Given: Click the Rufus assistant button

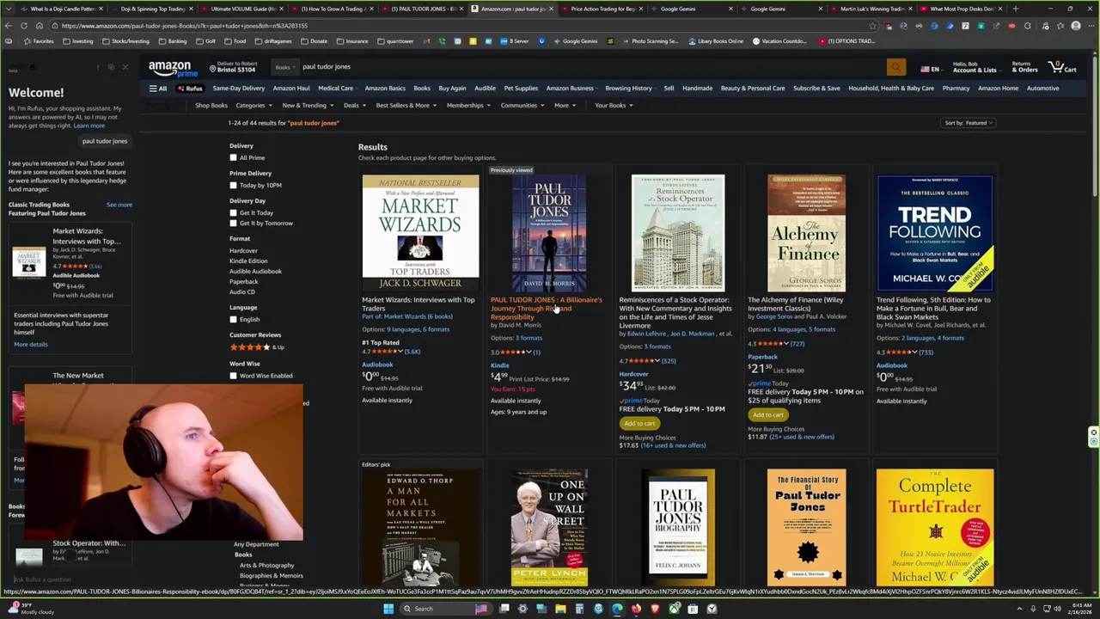Looking at the screenshot, I should tap(190, 89).
